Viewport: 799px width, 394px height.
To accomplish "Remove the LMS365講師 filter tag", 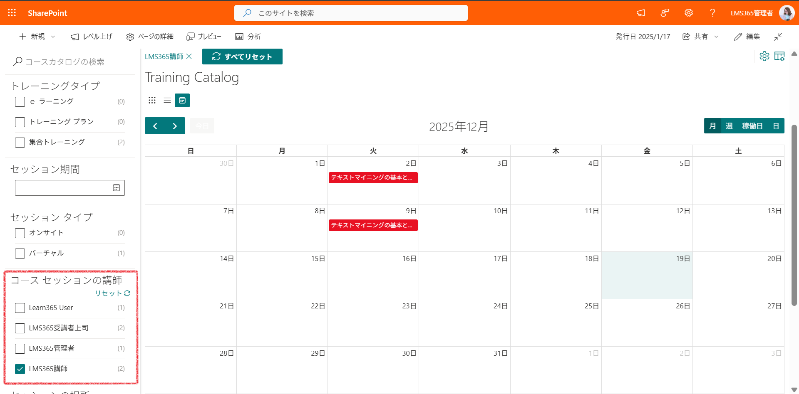I will 189,57.
